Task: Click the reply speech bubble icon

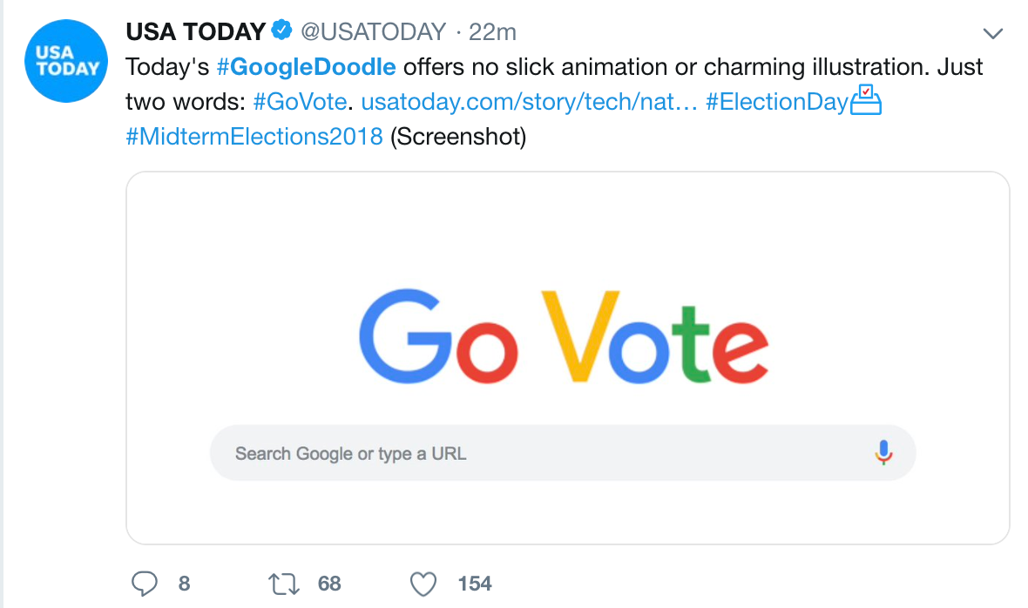Action: click(x=145, y=584)
